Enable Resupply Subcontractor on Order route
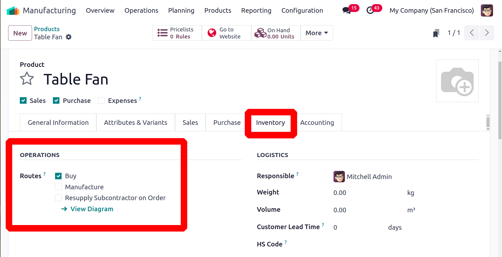Viewport: 502px width, 257px height. click(58, 198)
